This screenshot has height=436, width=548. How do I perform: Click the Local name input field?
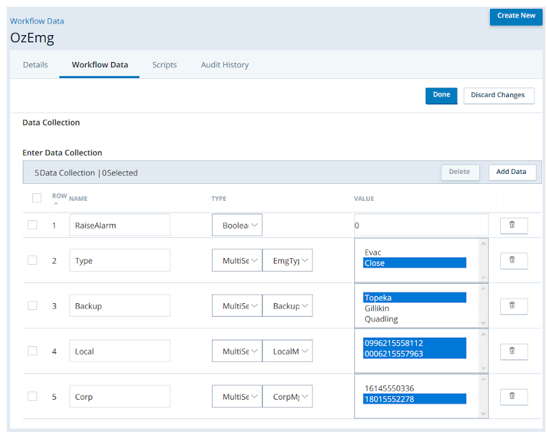tap(119, 351)
